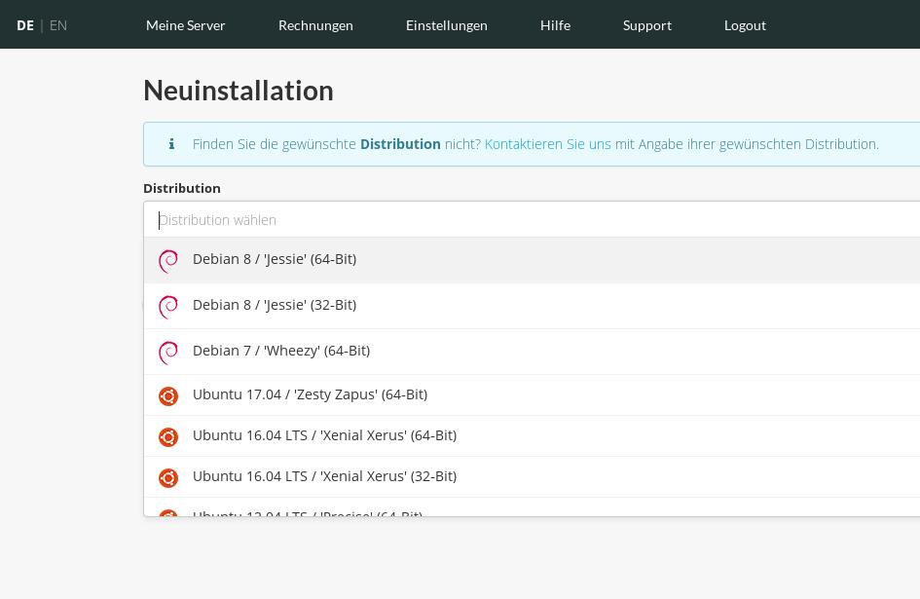This screenshot has width=920, height=599.
Task: Click the bold 'Distribution' word in the banner
Action: (x=400, y=144)
